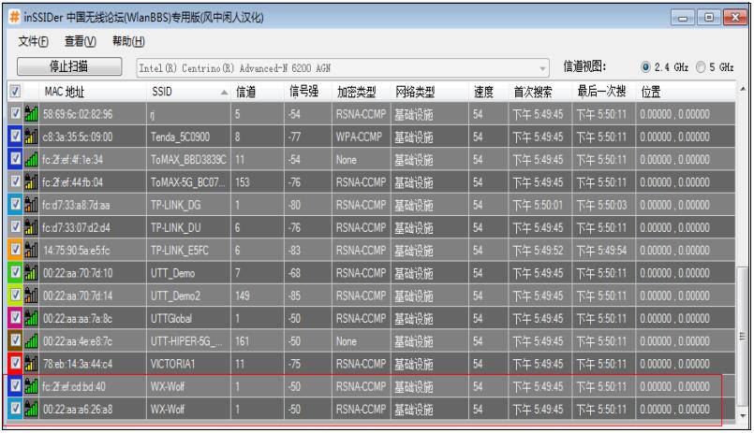Sort by 加密类型 column header
Screen dimensions: 754x433
362,92
